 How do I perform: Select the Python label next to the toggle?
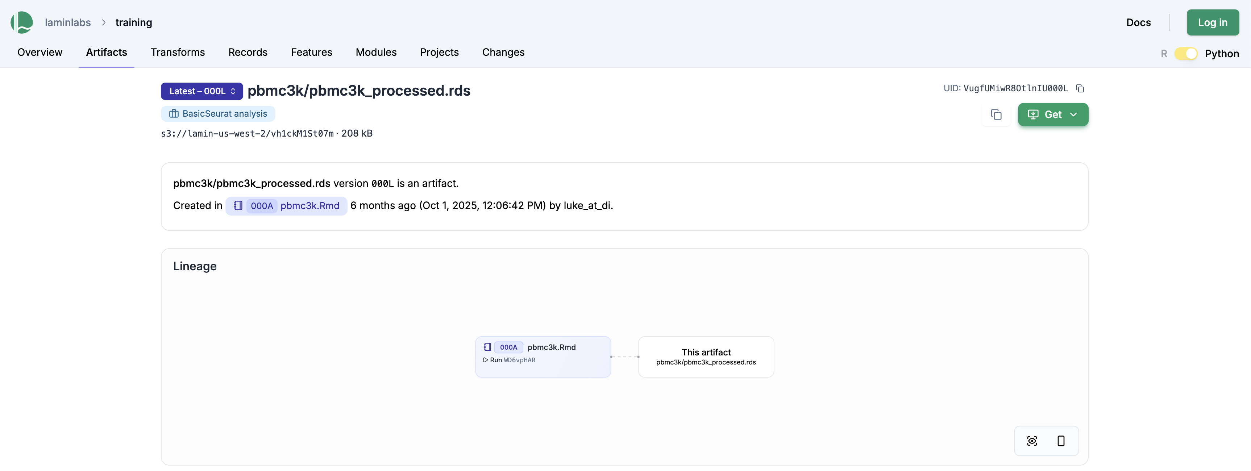[x=1221, y=53]
